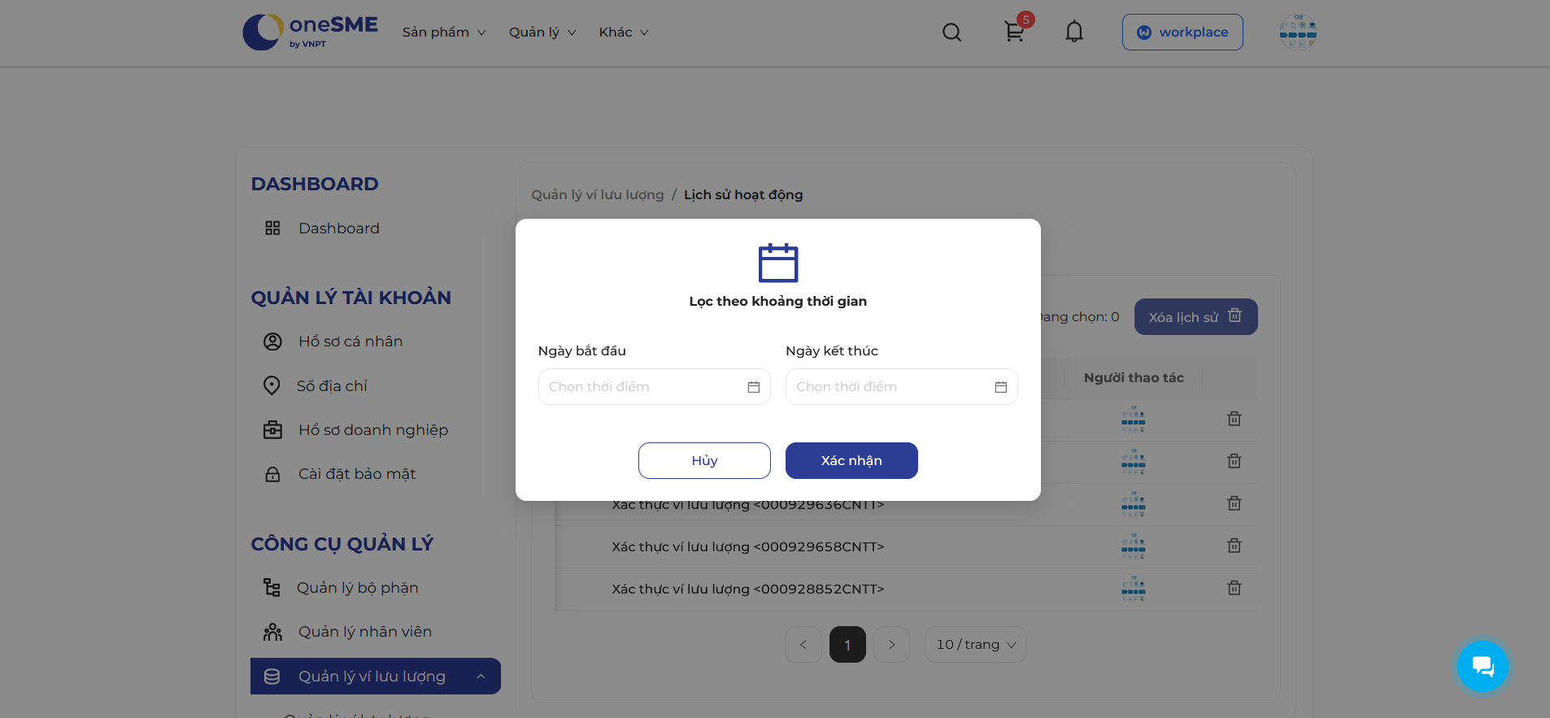Click the search magnifier icon
Screen dimensions: 1550x718
(951, 33)
